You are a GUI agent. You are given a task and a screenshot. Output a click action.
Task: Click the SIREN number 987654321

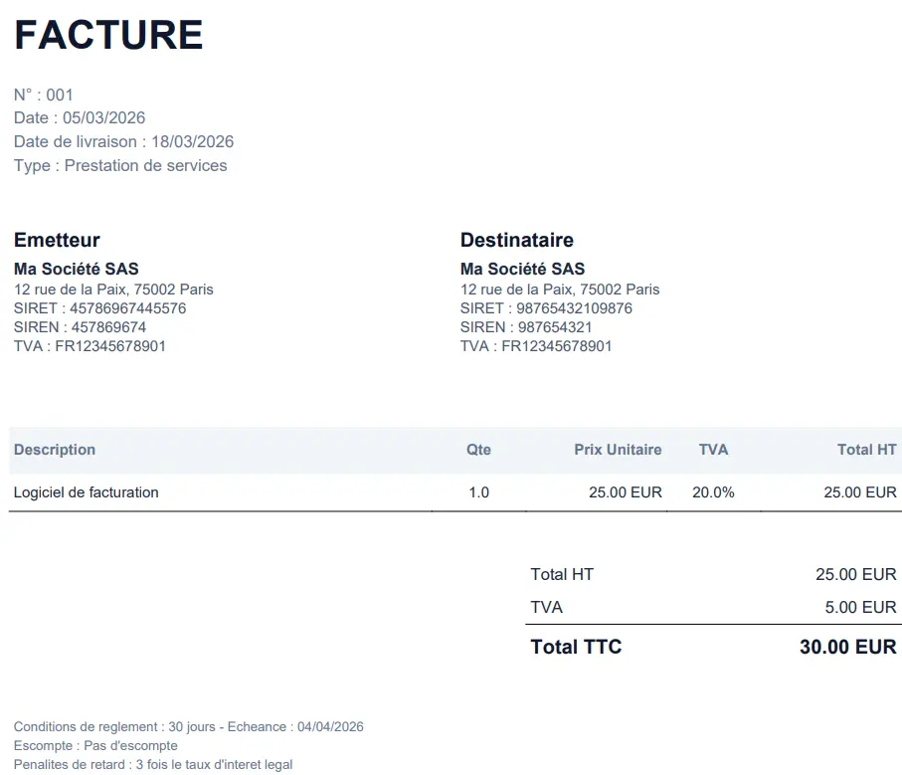555,327
